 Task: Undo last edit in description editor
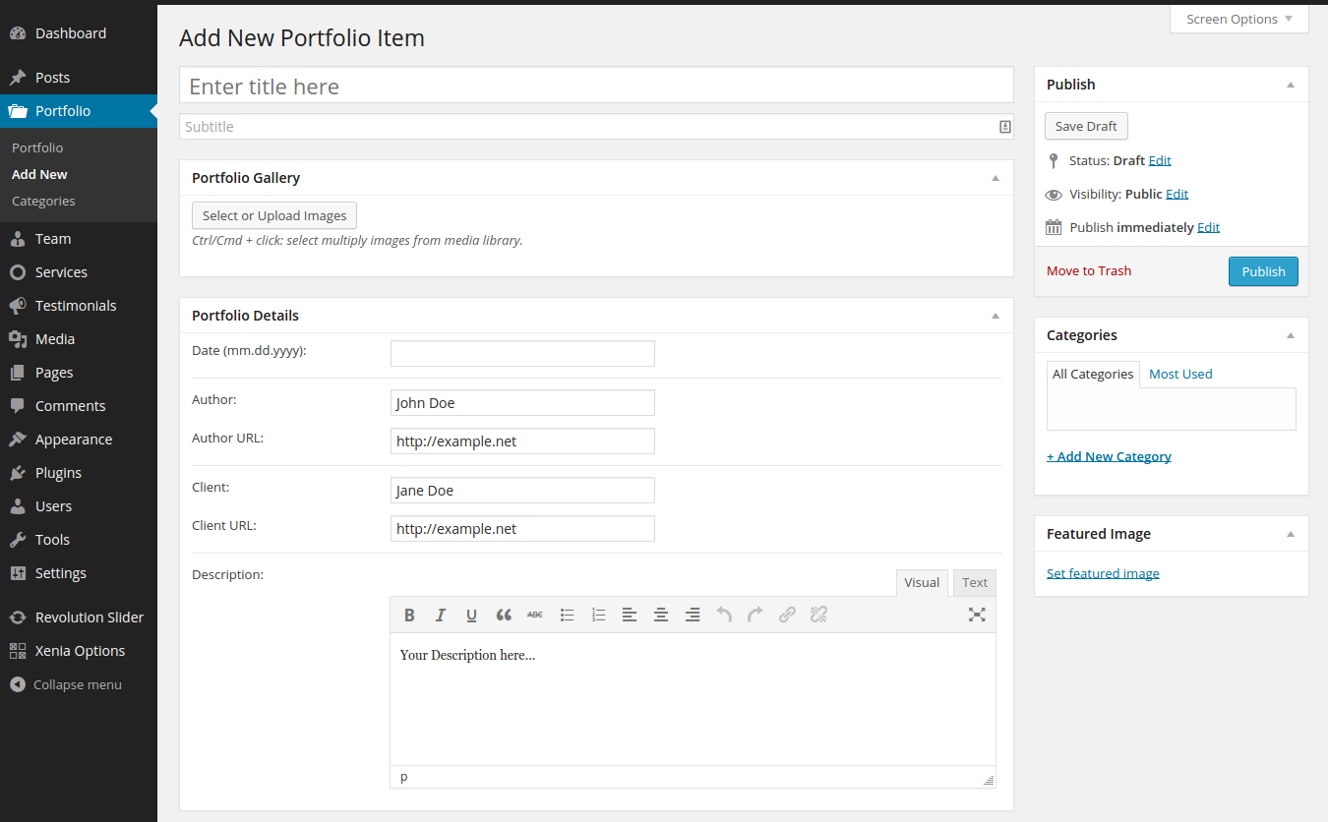click(724, 615)
